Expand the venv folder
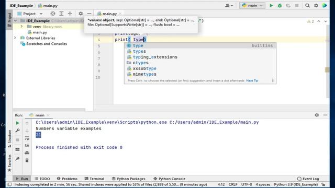 pyautogui.click(x=21, y=27)
